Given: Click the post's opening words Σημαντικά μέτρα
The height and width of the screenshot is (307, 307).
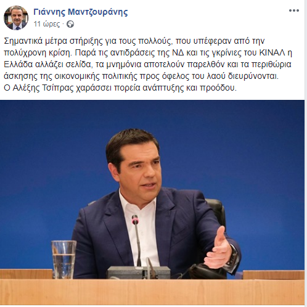Looking at the screenshot, I should (35, 41).
